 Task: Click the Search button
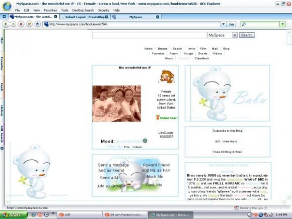[247, 35]
